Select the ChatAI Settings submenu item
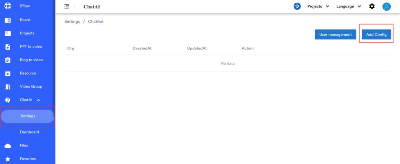The image size is (400, 164). 28,116
